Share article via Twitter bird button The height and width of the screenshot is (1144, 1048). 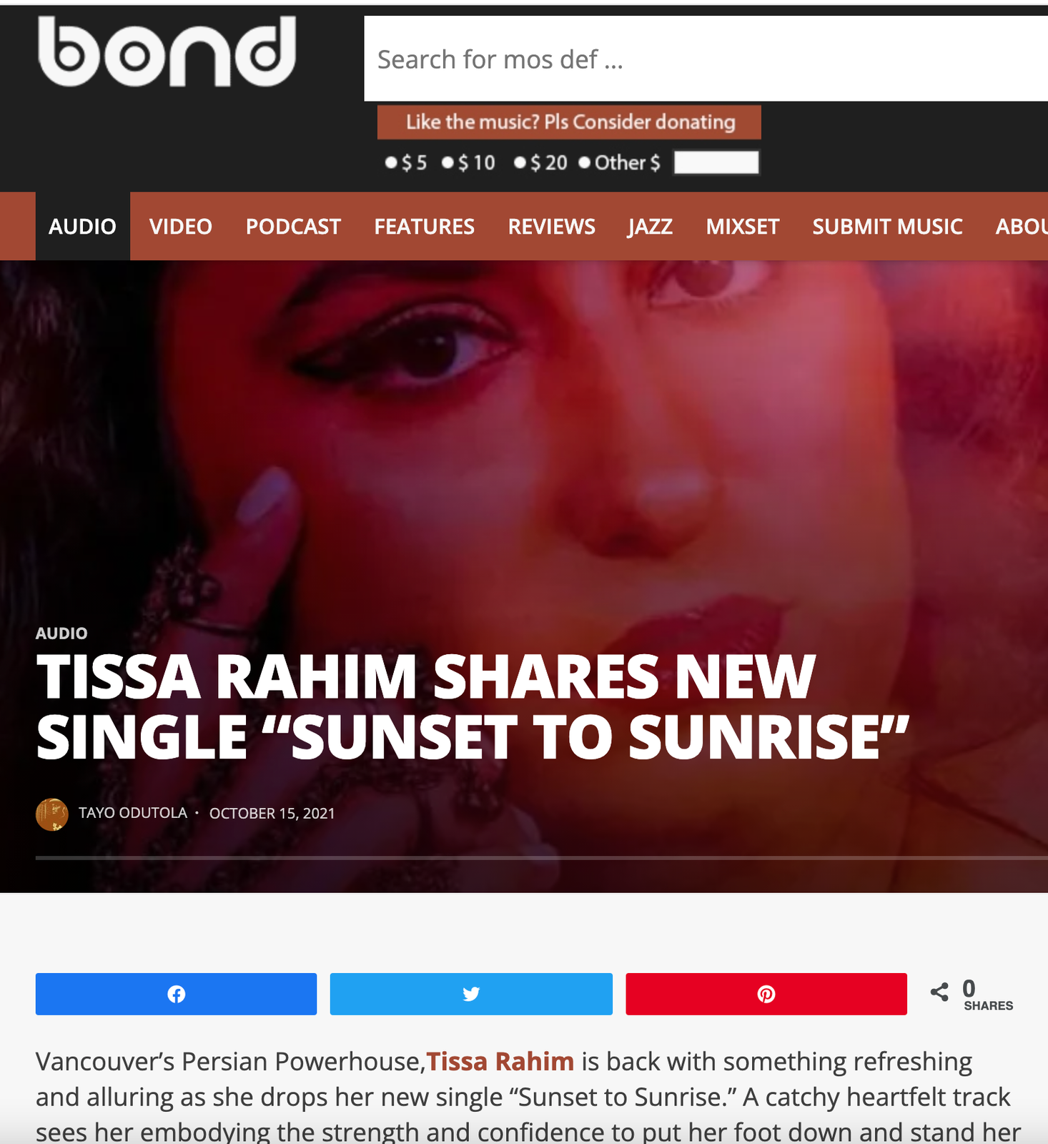pyautogui.click(x=471, y=994)
